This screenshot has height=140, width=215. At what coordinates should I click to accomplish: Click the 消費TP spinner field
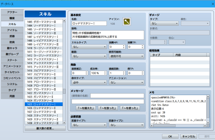tap(136, 47)
